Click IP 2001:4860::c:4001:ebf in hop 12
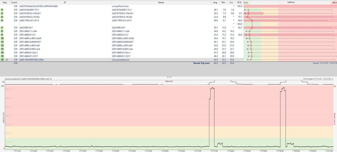 [x=29, y=45]
